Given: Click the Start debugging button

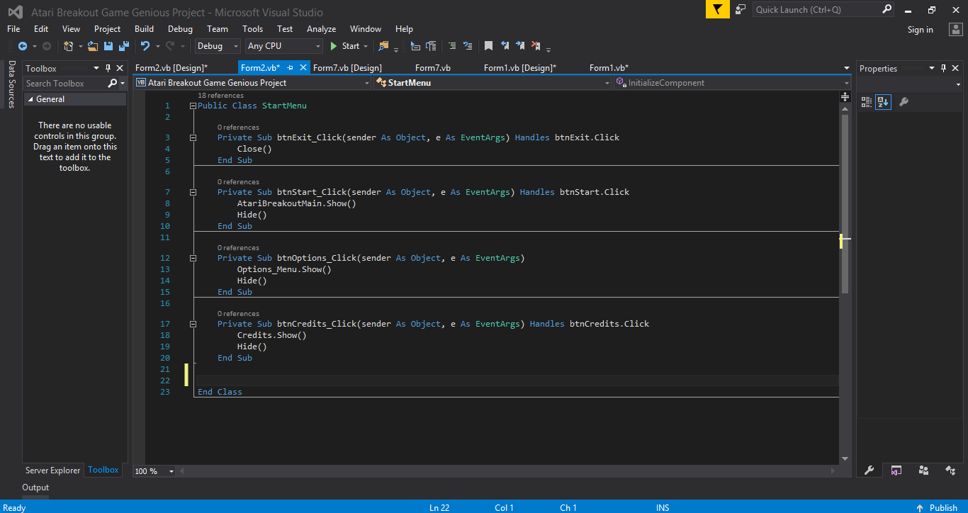Looking at the screenshot, I should pyautogui.click(x=345, y=46).
